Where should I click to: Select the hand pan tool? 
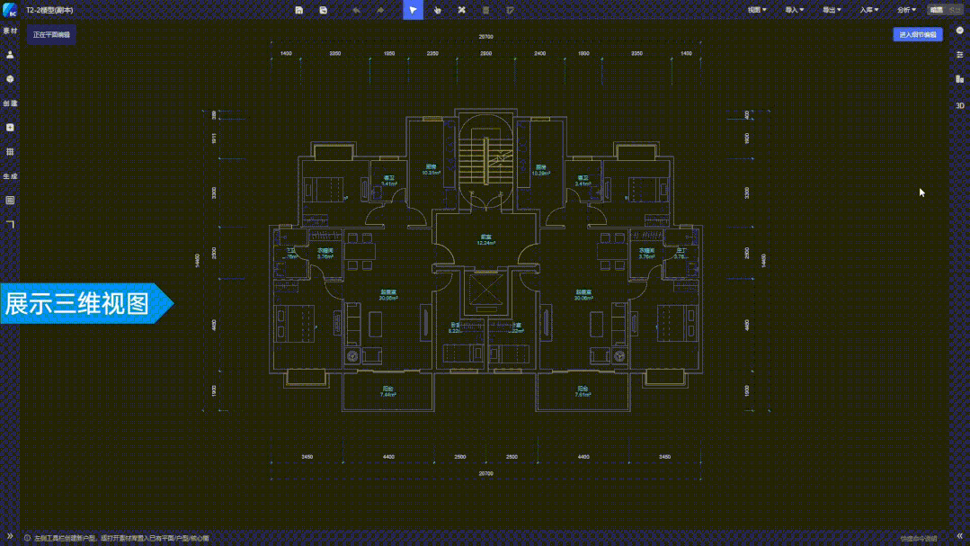click(437, 10)
